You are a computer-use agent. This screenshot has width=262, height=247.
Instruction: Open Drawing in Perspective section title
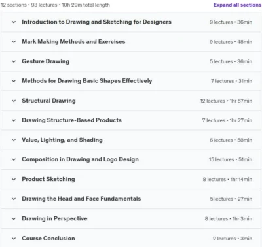click(x=54, y=218)
